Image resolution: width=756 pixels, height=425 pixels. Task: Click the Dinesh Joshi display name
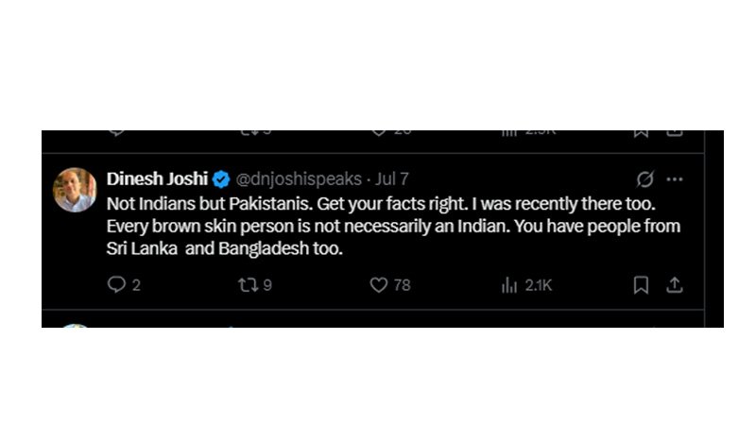(x=157, y=179)
